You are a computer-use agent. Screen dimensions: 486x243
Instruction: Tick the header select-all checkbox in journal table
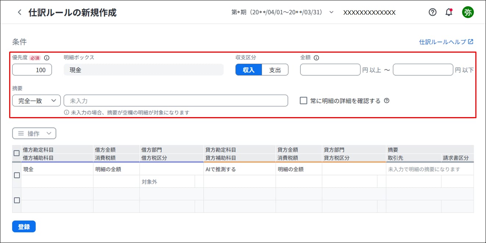(x=17, y=153)
